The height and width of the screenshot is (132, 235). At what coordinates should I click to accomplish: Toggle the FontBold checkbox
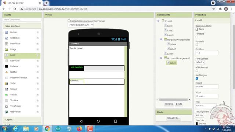[197, 37]
